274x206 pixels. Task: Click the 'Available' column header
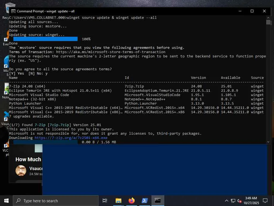230,78
